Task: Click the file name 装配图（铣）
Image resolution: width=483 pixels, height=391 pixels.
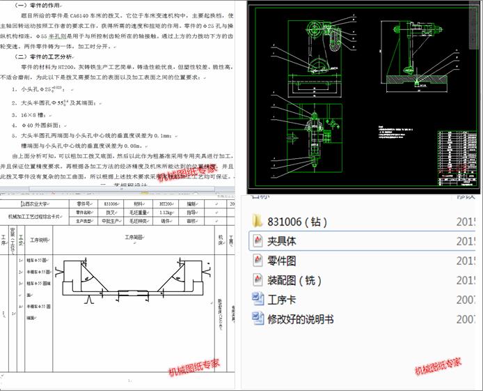Action: pyautogui.click(x=294, y=280)
